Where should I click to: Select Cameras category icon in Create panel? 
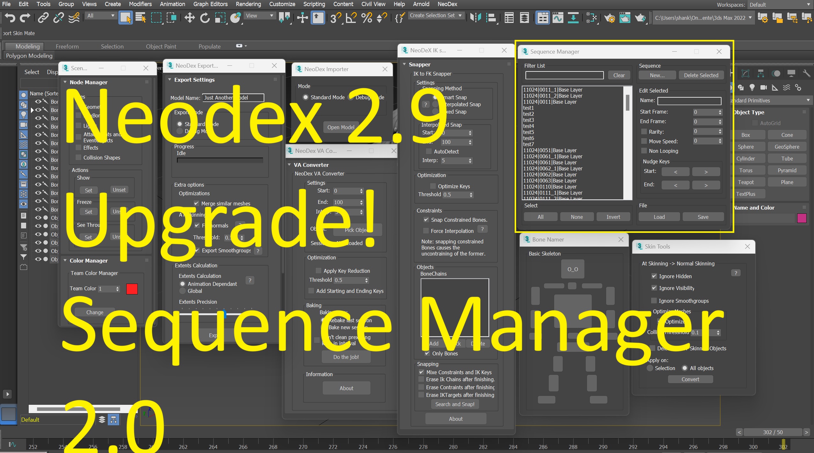[764, 87]
